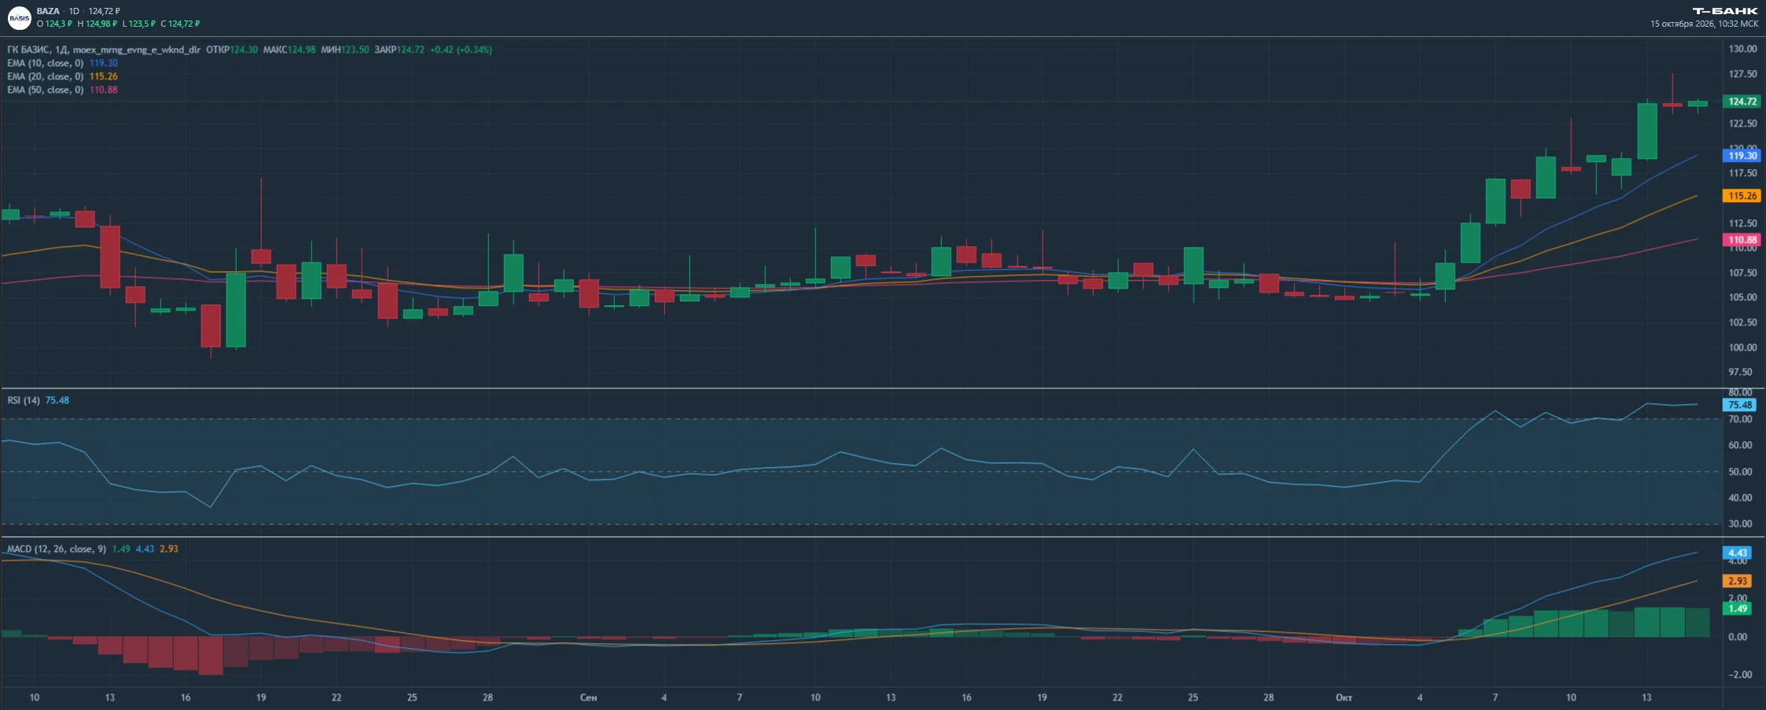The image size is (1766, 710).
Task: Click the Окт month marker on time axis
Action: [x=1344, y=697]
